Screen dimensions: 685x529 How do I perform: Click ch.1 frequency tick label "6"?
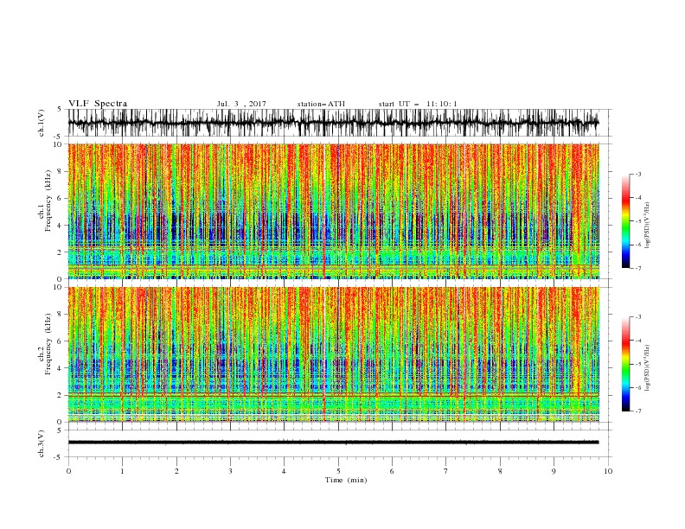click(x=61, y=198)
